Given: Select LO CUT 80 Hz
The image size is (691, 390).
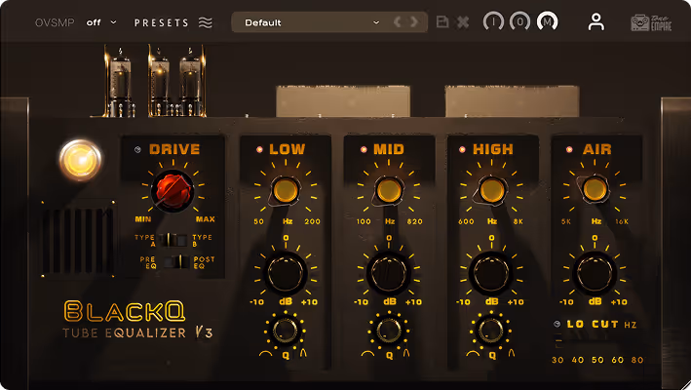Looking at the screenshot, I should click(x=637, y=360).
